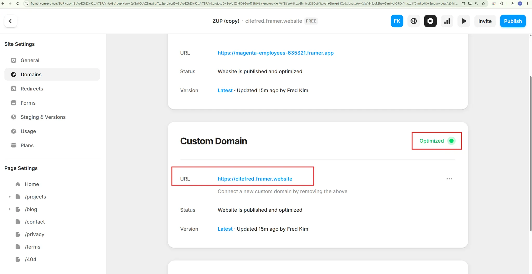Open the Plans settings
This screenshot has height=274, width=532.
coord(52,145)
